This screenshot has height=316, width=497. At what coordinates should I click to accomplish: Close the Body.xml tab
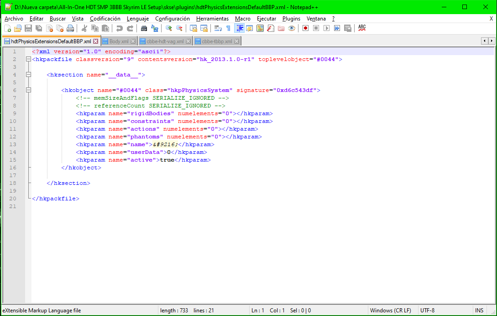point(133,41)
